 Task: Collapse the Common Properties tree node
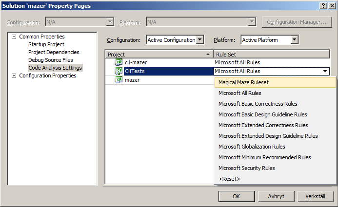14,37
